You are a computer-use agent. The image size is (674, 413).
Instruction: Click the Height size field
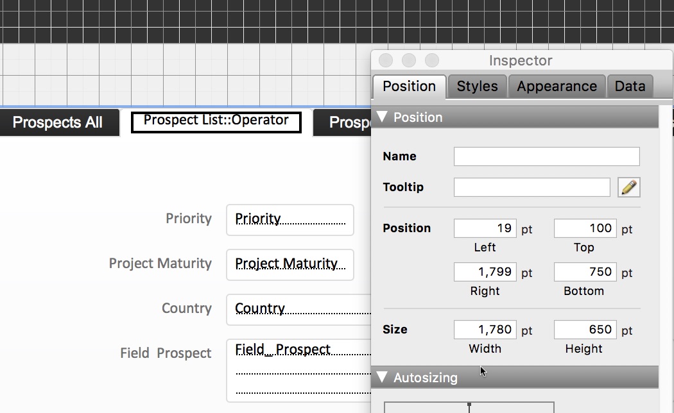point(585,330)
